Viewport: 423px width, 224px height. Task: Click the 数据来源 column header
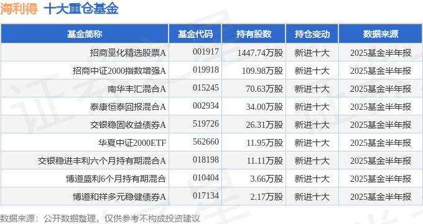pos(380,34)
